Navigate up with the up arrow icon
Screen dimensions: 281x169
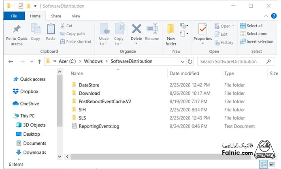[x=39, y=62]
